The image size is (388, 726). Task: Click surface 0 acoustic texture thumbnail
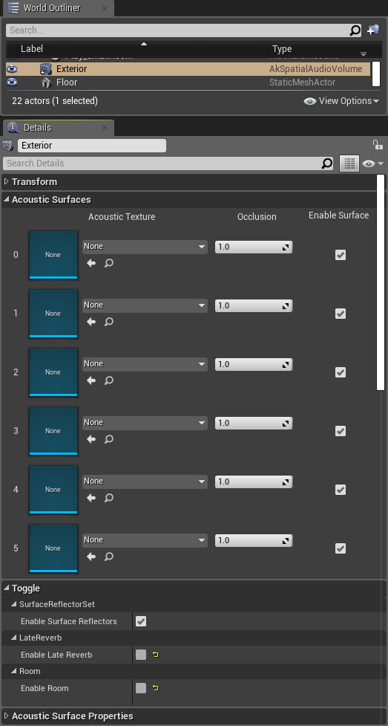(53, 255)
